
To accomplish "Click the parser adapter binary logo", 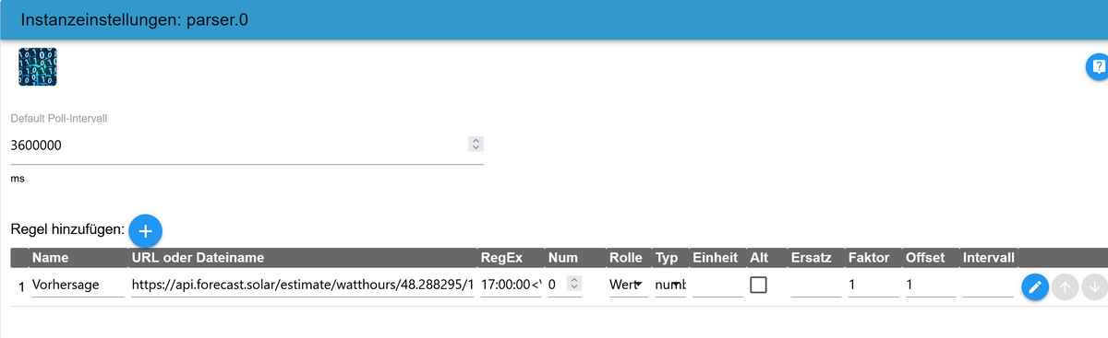I will pyautogui.click(x=37, y=67).
